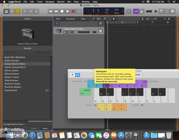179x140 pixels.
Task: Play the black W key in Musical Typing
Action: pos(103,92)
